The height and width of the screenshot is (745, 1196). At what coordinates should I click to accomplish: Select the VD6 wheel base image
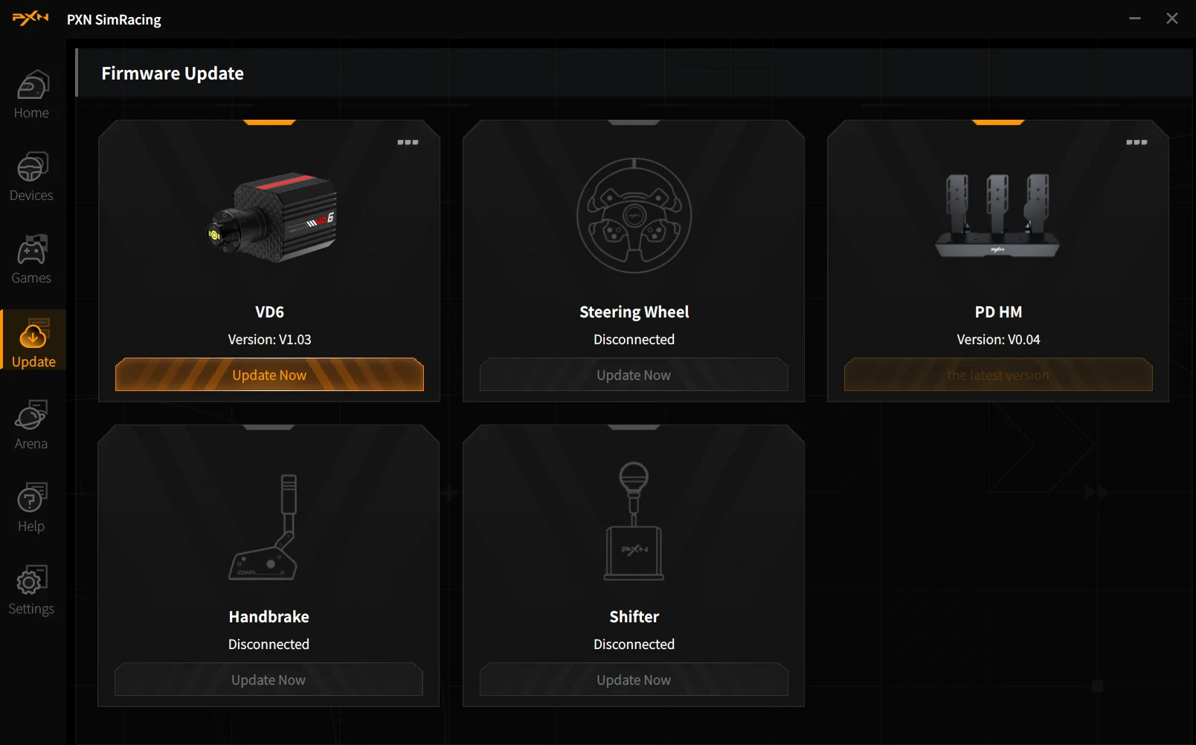click(x=272, y=217)
